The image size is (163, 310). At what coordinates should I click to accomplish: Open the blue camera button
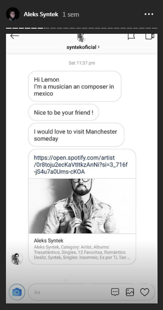pos(17,292)
